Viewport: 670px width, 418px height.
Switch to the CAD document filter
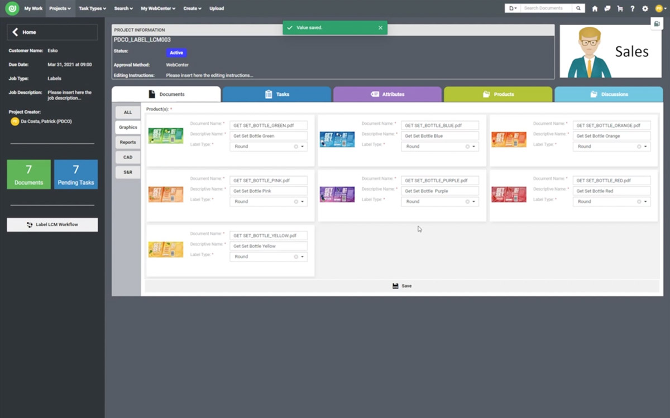click(127, 157)
